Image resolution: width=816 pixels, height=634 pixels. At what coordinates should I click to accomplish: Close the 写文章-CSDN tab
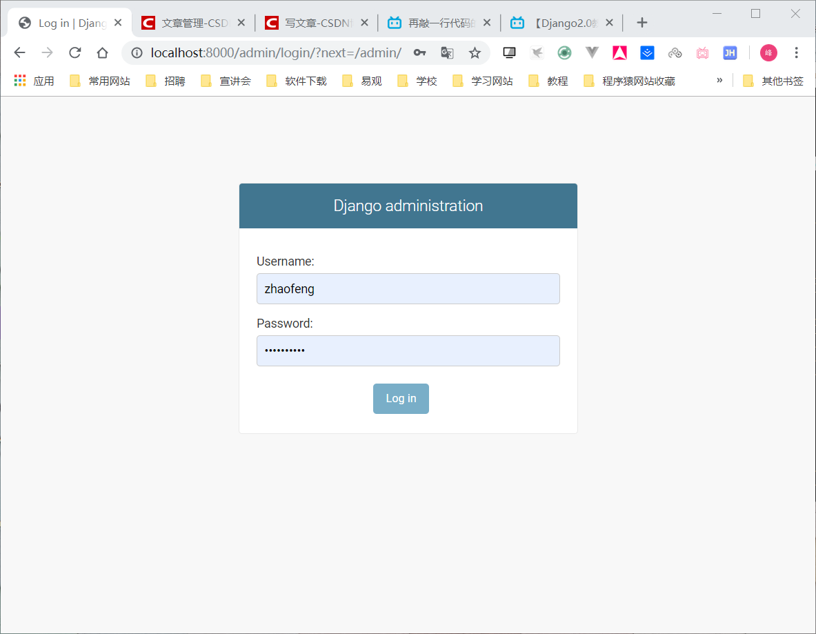[x=364, y=23]
